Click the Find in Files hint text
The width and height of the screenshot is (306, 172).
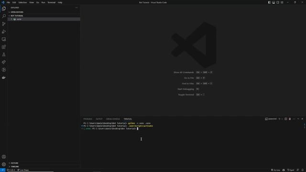[188, 84]
